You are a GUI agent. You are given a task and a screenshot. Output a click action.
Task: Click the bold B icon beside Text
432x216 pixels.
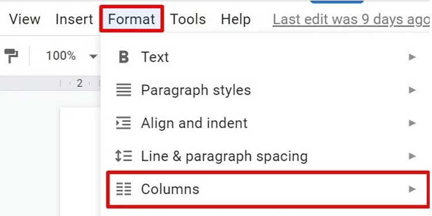point(124,57)
